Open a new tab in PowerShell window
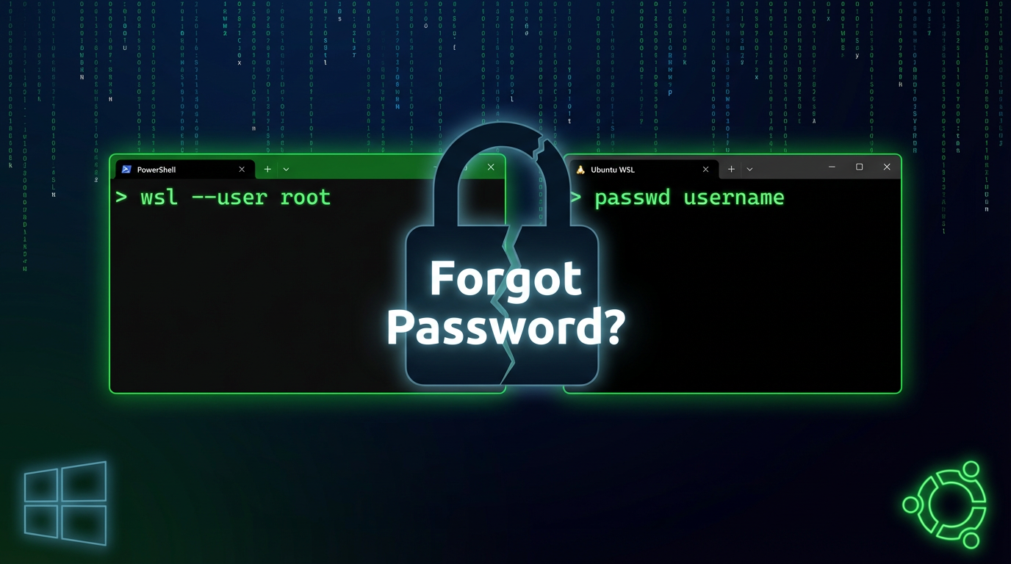 coord(267,170)
